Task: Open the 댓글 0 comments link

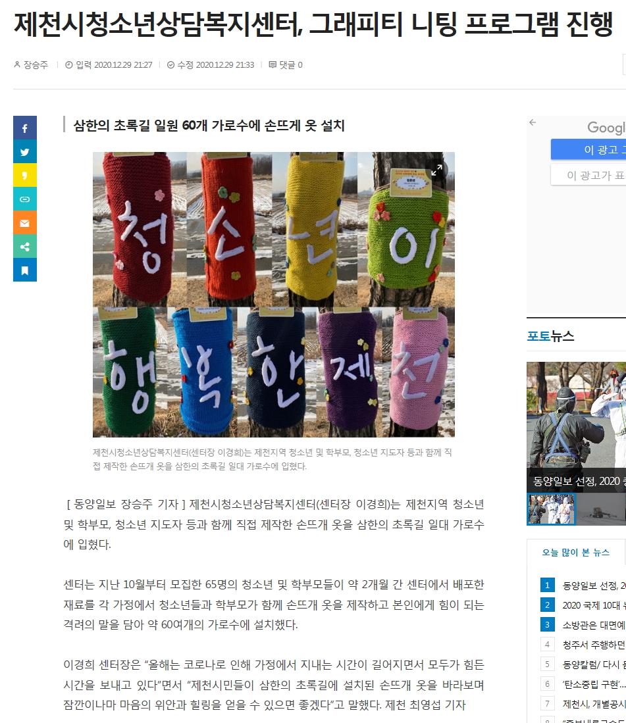Action: [x=286, y=65]
